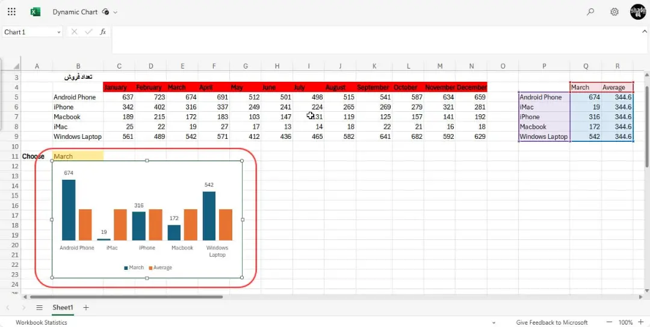Expand the Name Box dropdown arrow
Screen dimensions: 650x327
coord(58,32)
